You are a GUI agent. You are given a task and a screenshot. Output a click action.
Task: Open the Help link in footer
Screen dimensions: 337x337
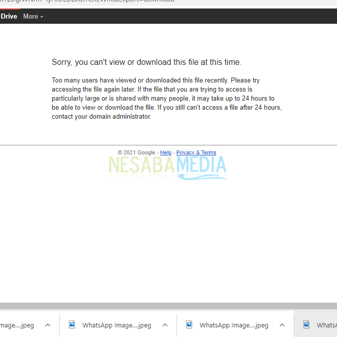(165, 152)
